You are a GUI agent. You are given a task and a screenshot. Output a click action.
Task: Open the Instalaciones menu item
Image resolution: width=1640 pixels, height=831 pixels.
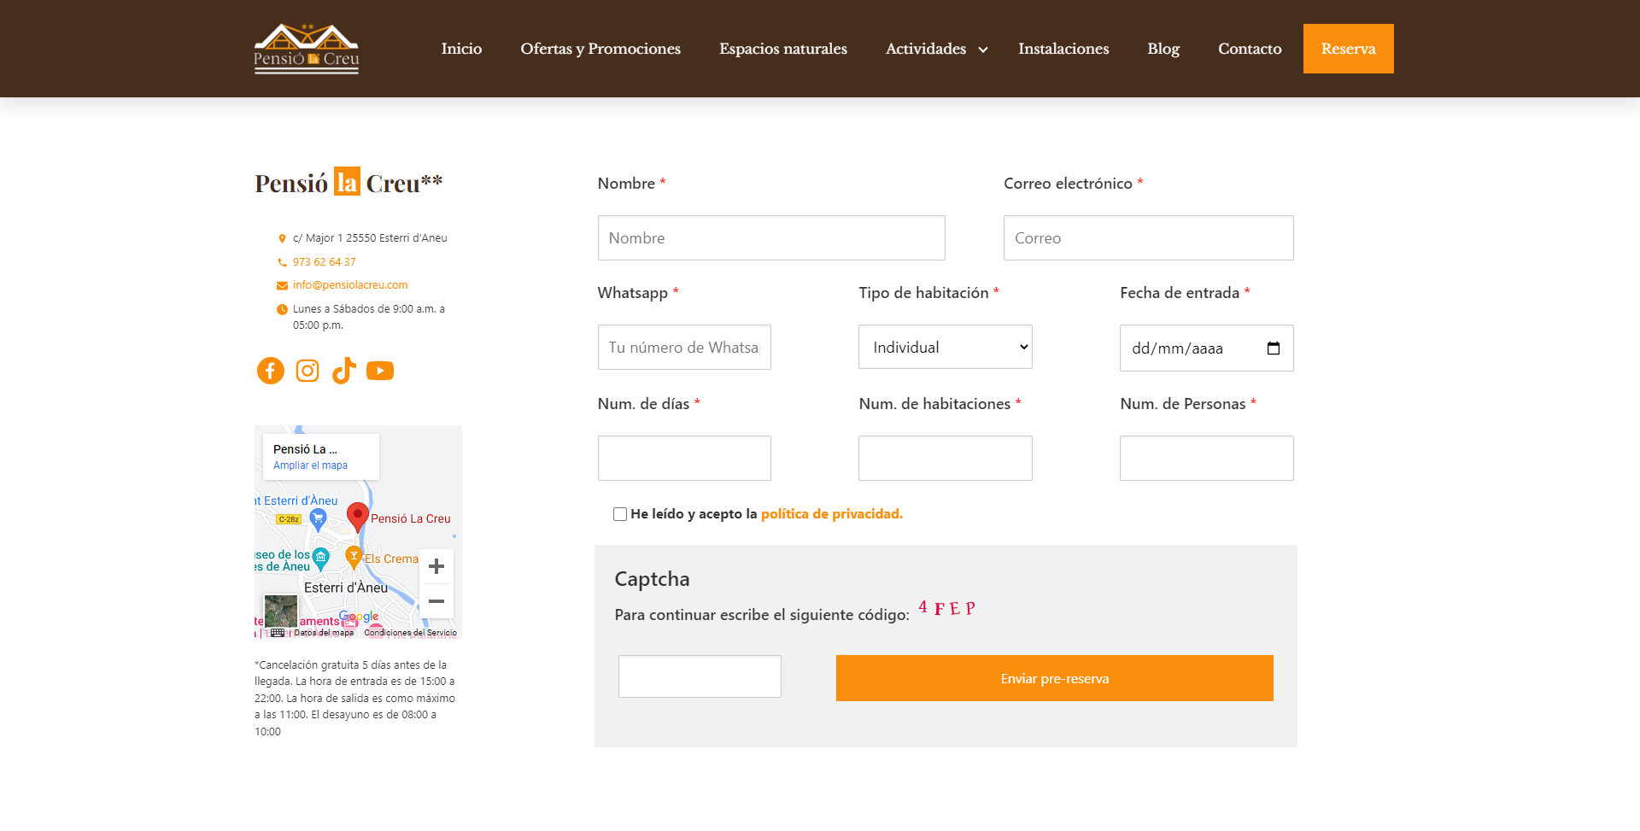(x=1063, y=49)
